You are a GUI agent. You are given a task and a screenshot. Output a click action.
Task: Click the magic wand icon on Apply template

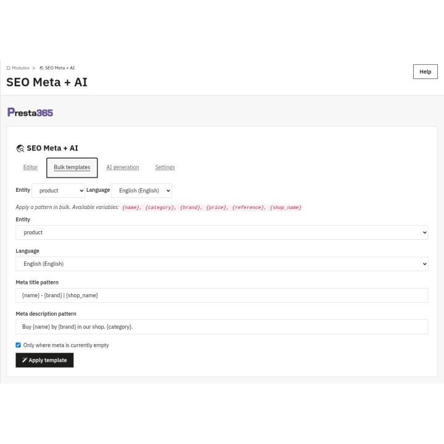point(25,360)
